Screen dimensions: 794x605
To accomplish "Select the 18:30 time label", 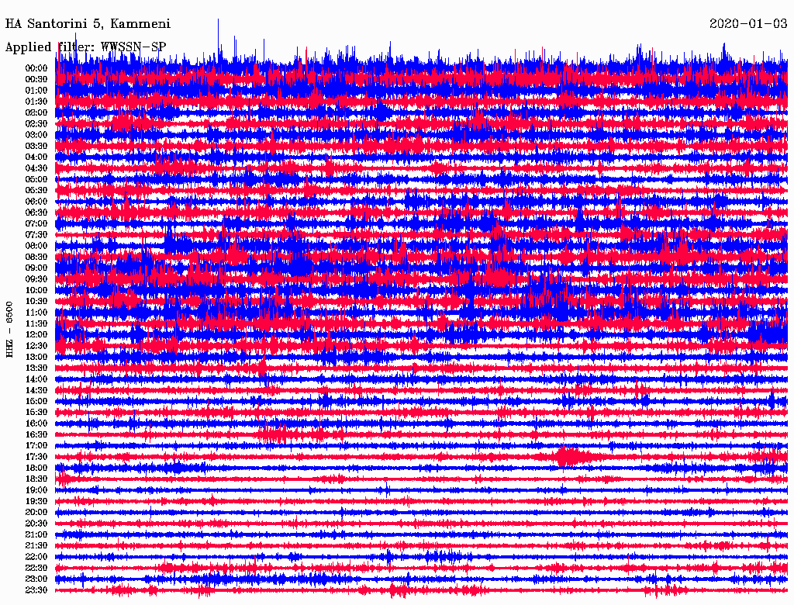I will point(36,479).
